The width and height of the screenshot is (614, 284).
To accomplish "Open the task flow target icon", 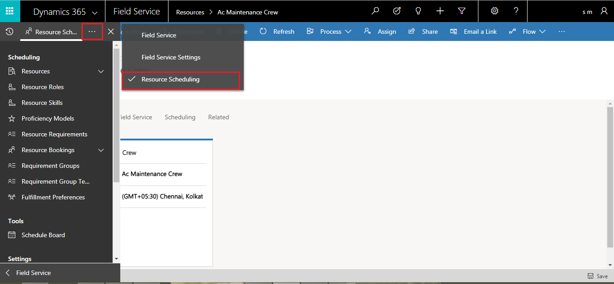I will 397,11.
